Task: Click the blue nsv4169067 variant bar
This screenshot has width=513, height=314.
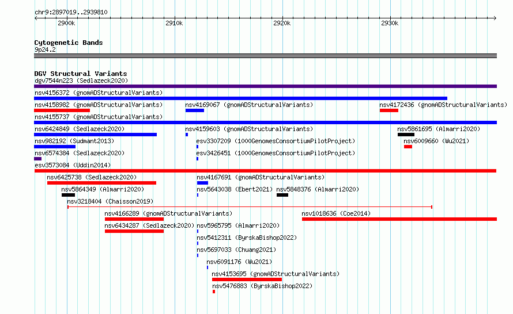Action: 195,110
